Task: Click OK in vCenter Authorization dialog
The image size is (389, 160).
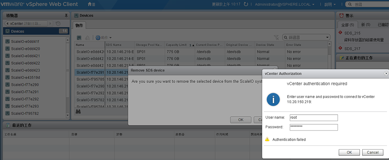Action: pyautogui.click(x=349, y=152)
